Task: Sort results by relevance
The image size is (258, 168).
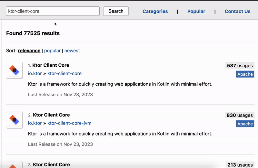Action: [x=29, y=51]
